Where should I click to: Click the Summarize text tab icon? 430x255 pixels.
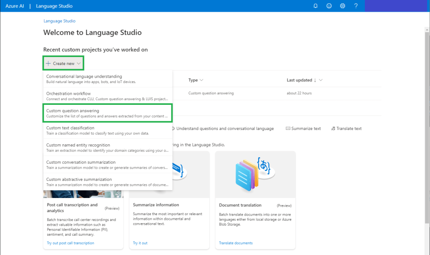point(288,128)
